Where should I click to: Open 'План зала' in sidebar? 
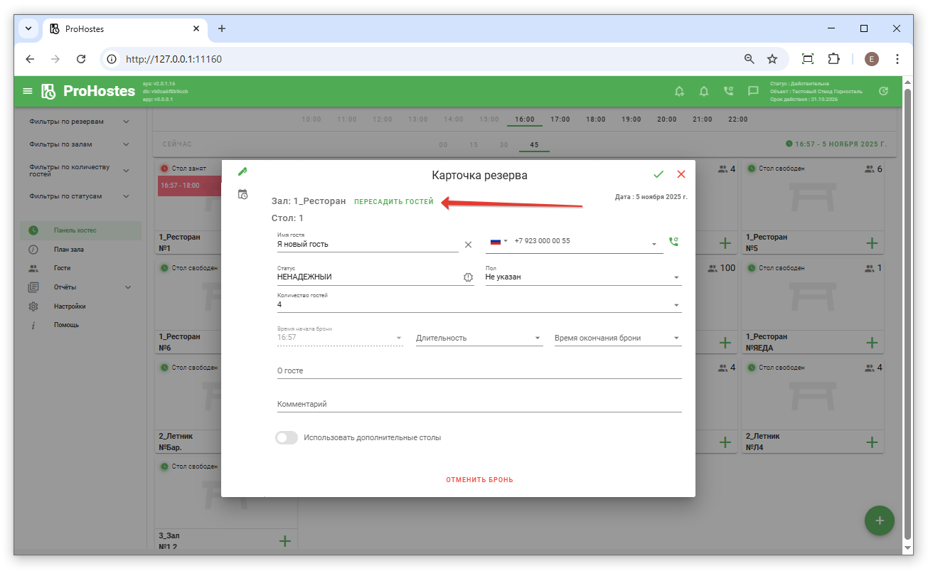[68, 250]
